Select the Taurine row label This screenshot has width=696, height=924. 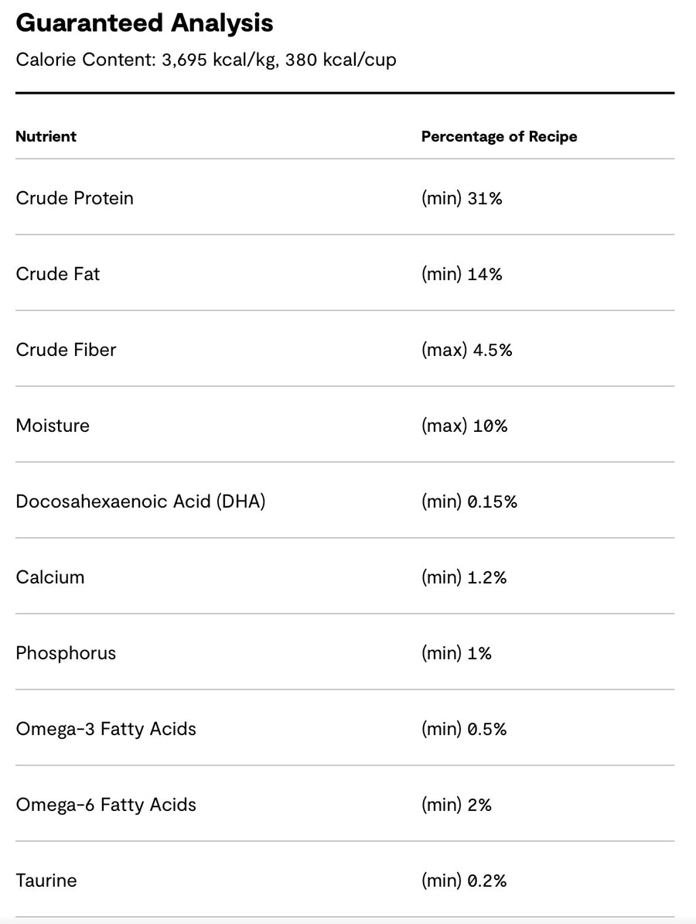click(x=46, y=881)
